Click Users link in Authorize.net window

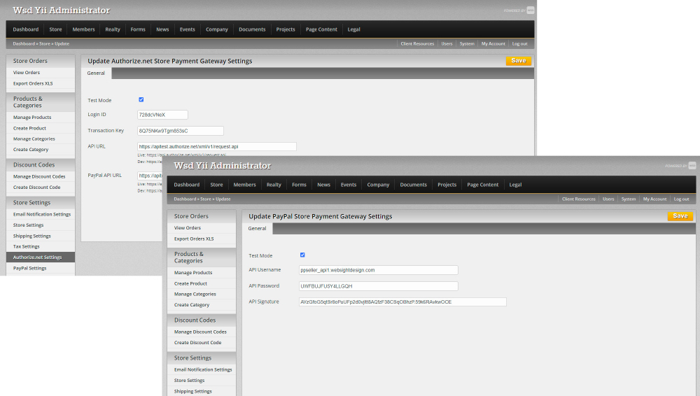(447, 44)
